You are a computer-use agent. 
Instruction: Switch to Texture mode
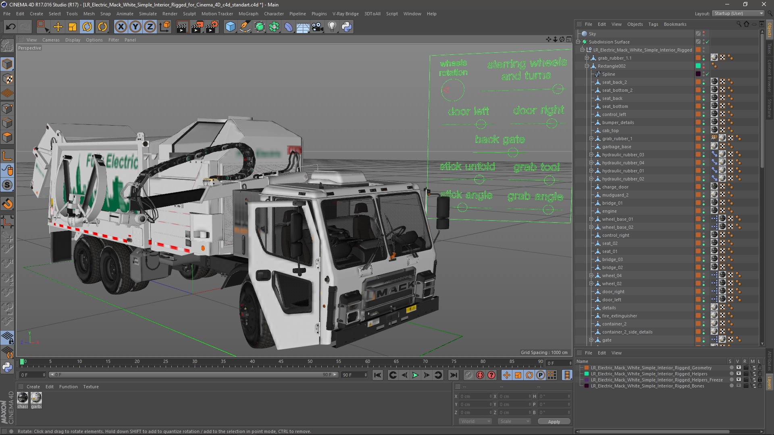7,79
